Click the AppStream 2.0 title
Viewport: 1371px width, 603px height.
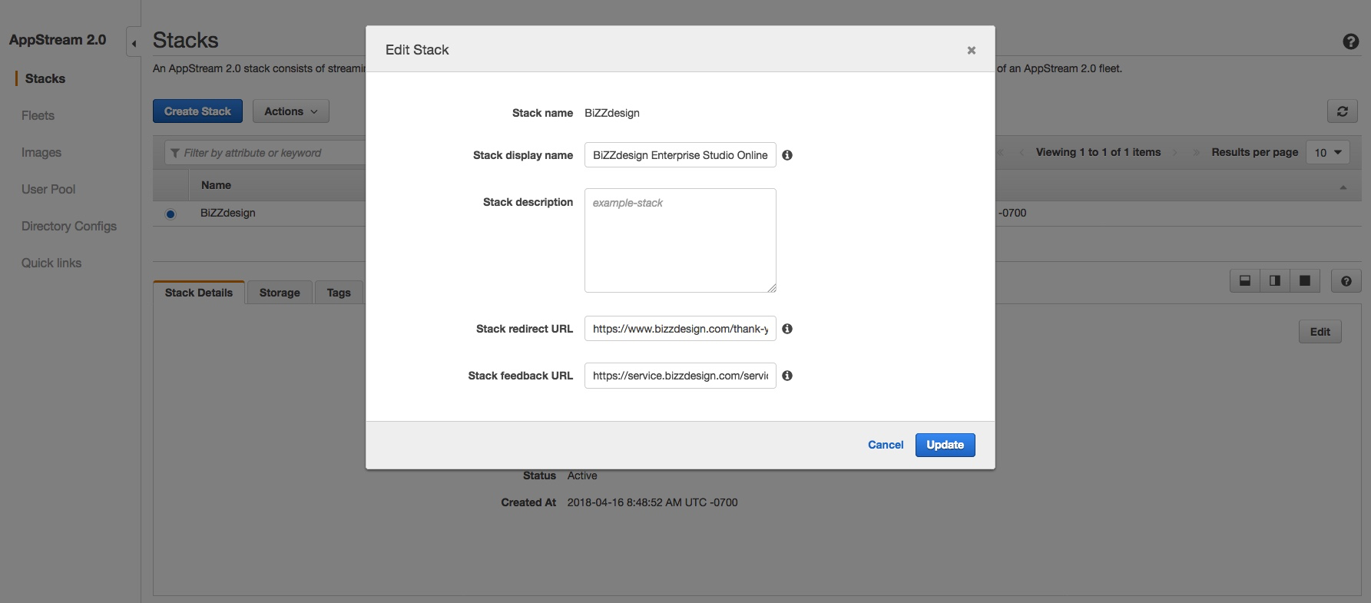(58, 40)
